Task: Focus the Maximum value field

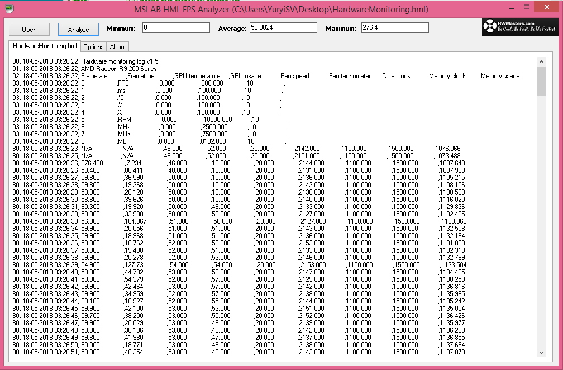Action: click(395, 27)
